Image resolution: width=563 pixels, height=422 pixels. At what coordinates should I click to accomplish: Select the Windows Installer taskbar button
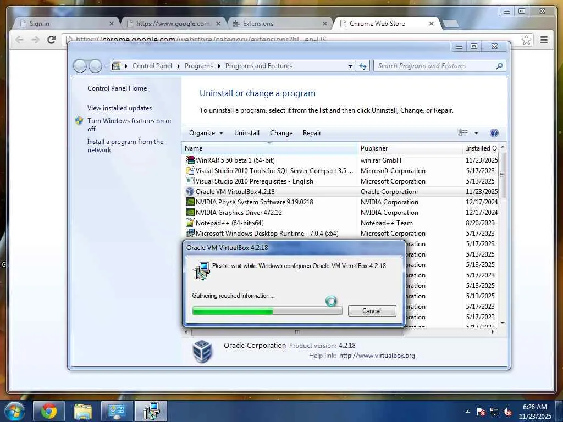151,411
